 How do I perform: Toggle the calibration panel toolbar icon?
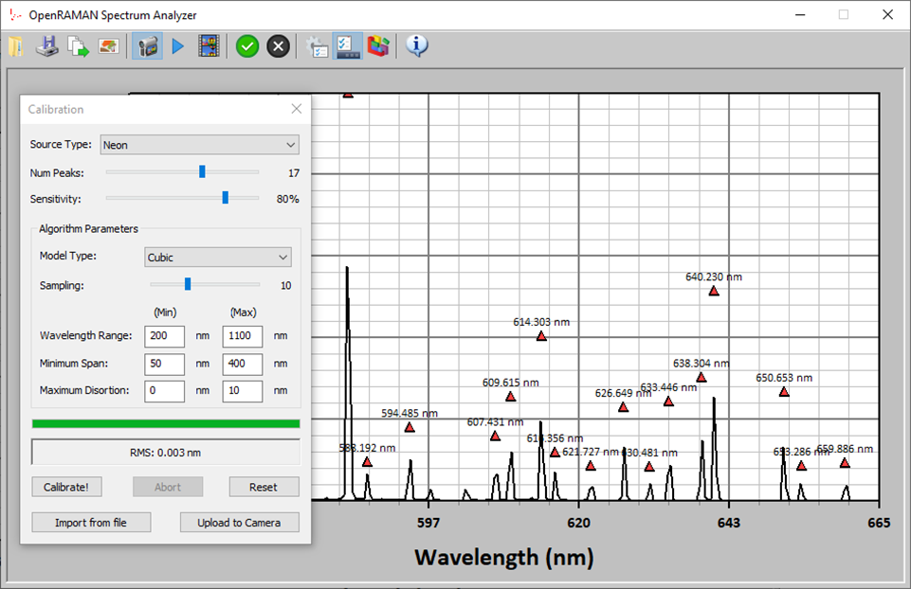click(348, 45)
